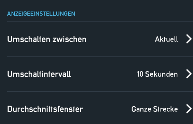Change the 10 Sekunden interval value
This screenshot has height=124, width=193.
click(x=157, y=74)
